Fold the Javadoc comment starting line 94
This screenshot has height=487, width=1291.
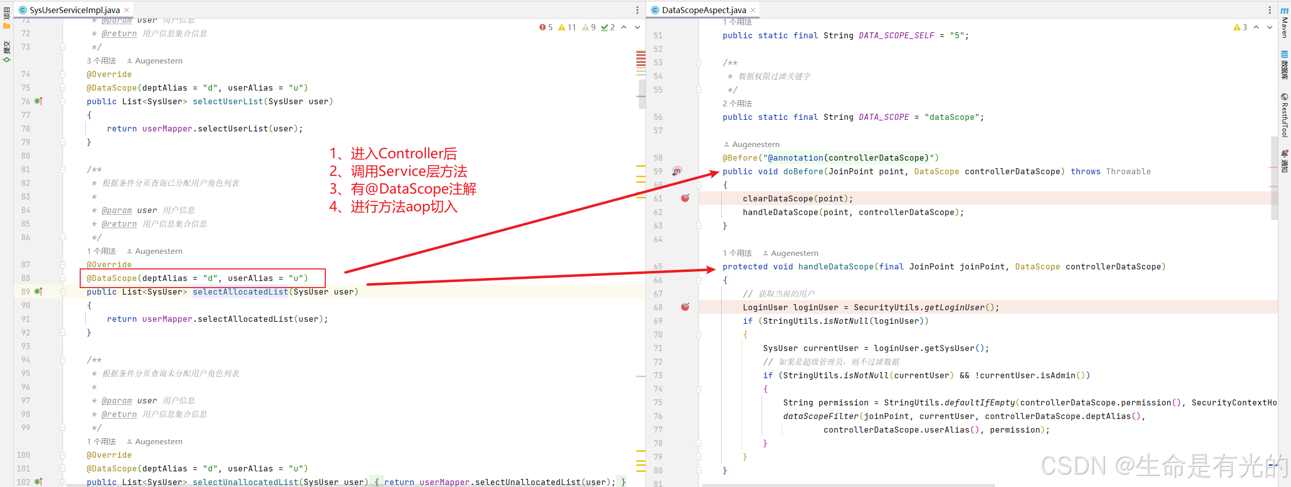[63, 360]
